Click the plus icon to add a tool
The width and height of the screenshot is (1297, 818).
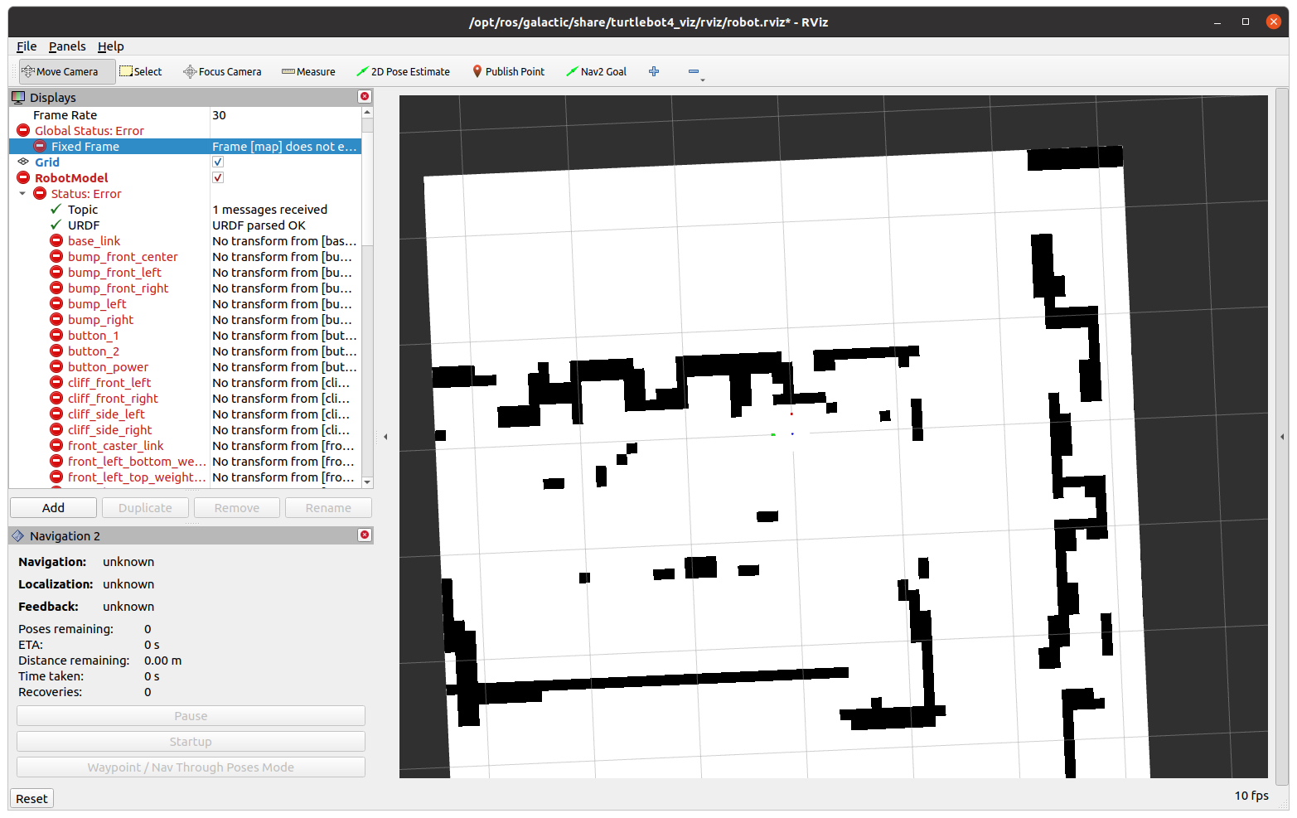point(654,71)
